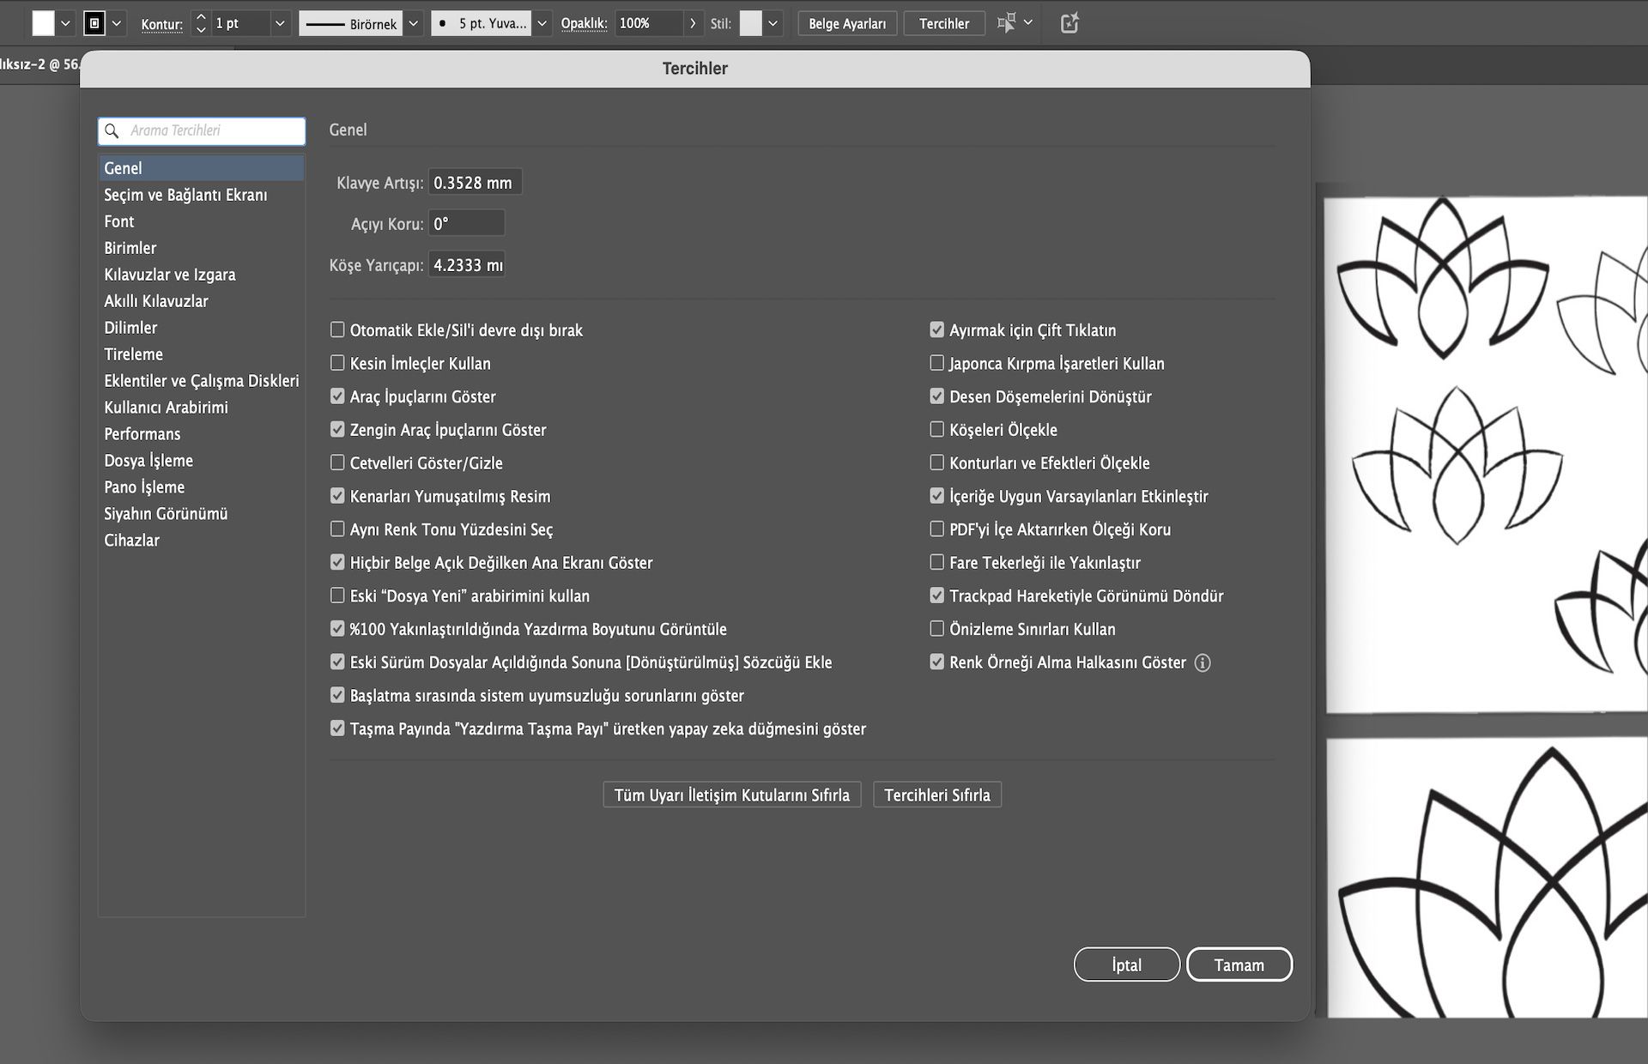The height and width of the screenshot is (1064, 1648).
Task: Click the Tercihleri Sıfırla button
Action: coord(936,795)
